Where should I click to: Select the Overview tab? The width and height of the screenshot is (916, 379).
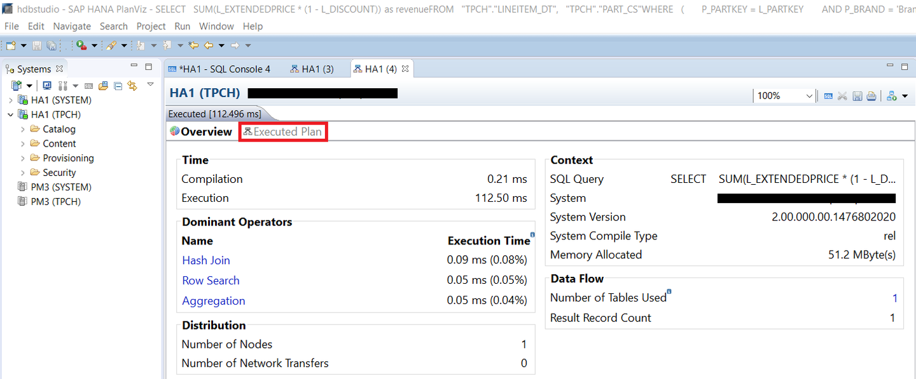click(201, 132)
